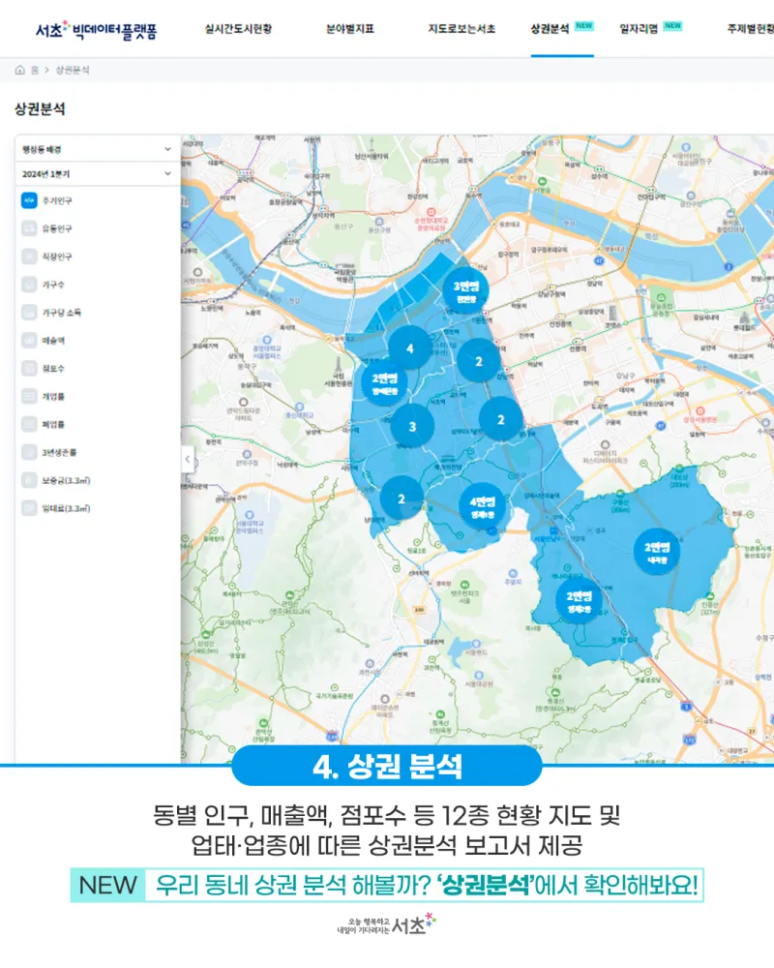Click the 가구수 indicator icon
The image size is (774, 968).
pyautogui.click(x=29, y=286)
